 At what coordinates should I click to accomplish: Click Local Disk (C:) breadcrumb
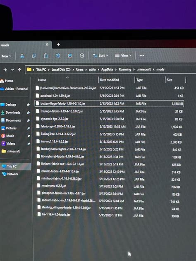pyautogui.click(x=61, y=69)
